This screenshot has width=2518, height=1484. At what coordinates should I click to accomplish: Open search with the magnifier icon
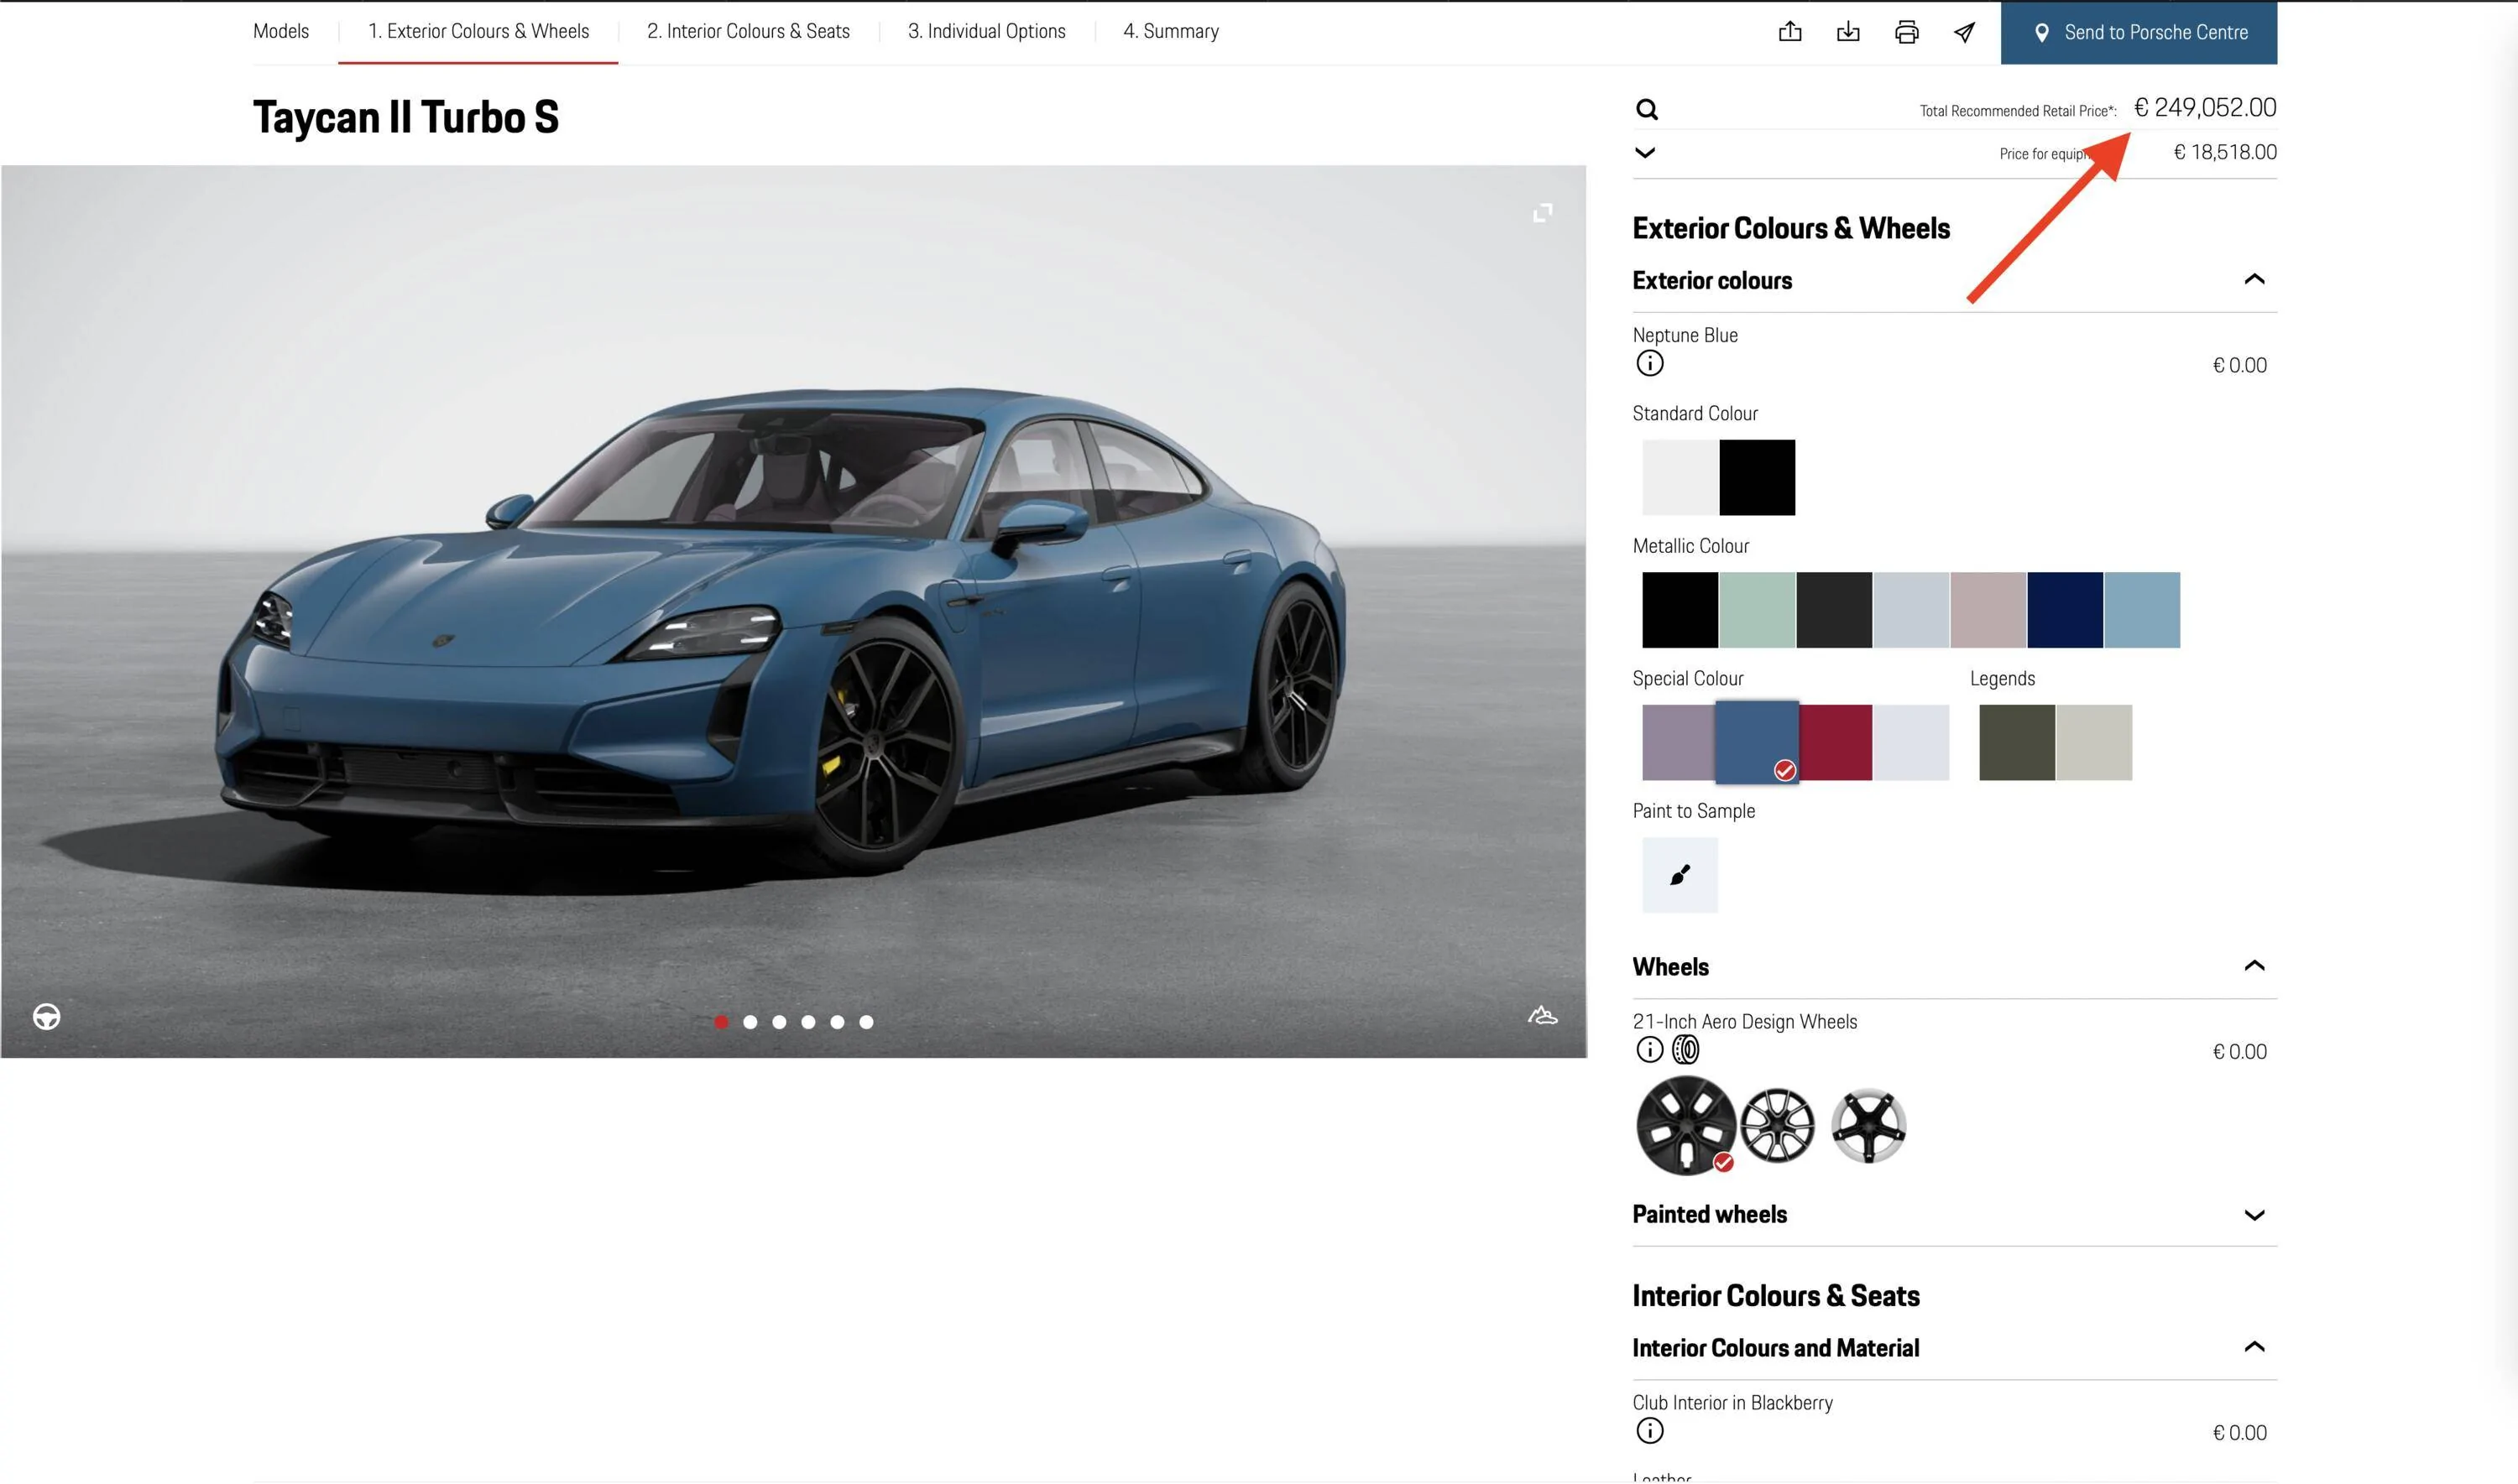pyautogui.click(x=1647, y=109)
